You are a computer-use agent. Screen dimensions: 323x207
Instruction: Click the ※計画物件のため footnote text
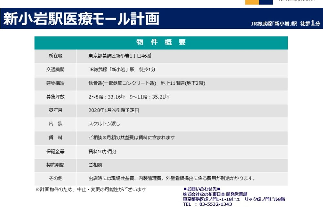point(90,190)
